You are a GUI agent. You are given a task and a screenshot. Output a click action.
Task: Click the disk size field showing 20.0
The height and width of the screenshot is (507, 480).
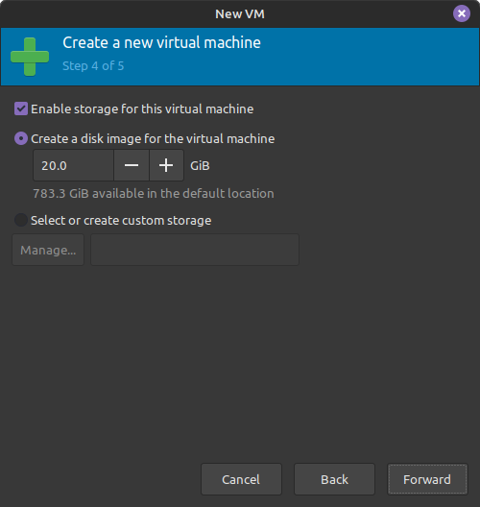tap(73, 165)
